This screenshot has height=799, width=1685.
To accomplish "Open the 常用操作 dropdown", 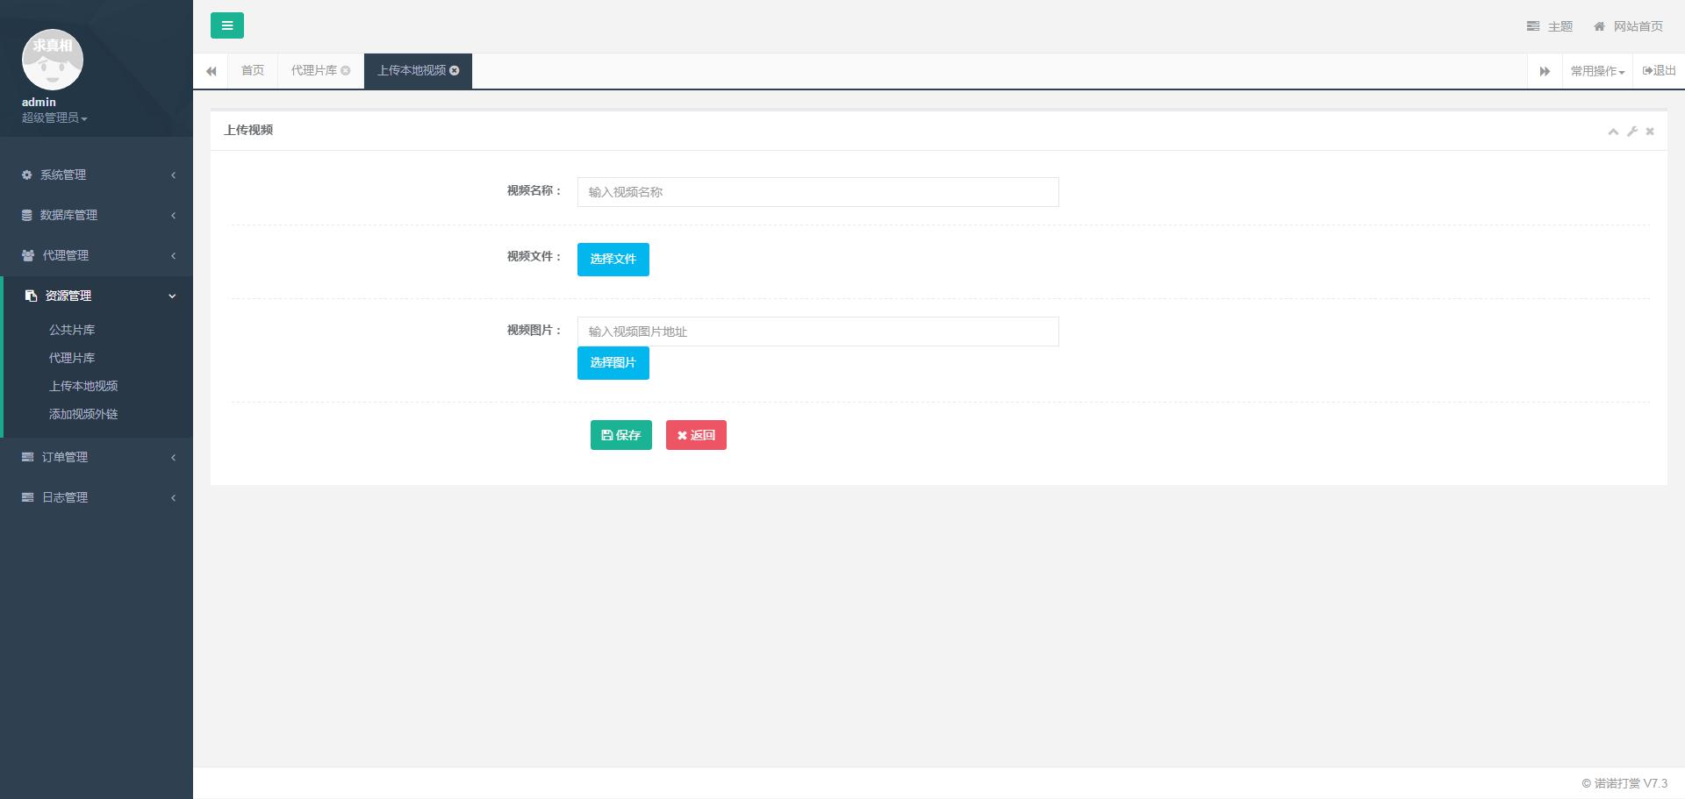I will [1597, 71].
